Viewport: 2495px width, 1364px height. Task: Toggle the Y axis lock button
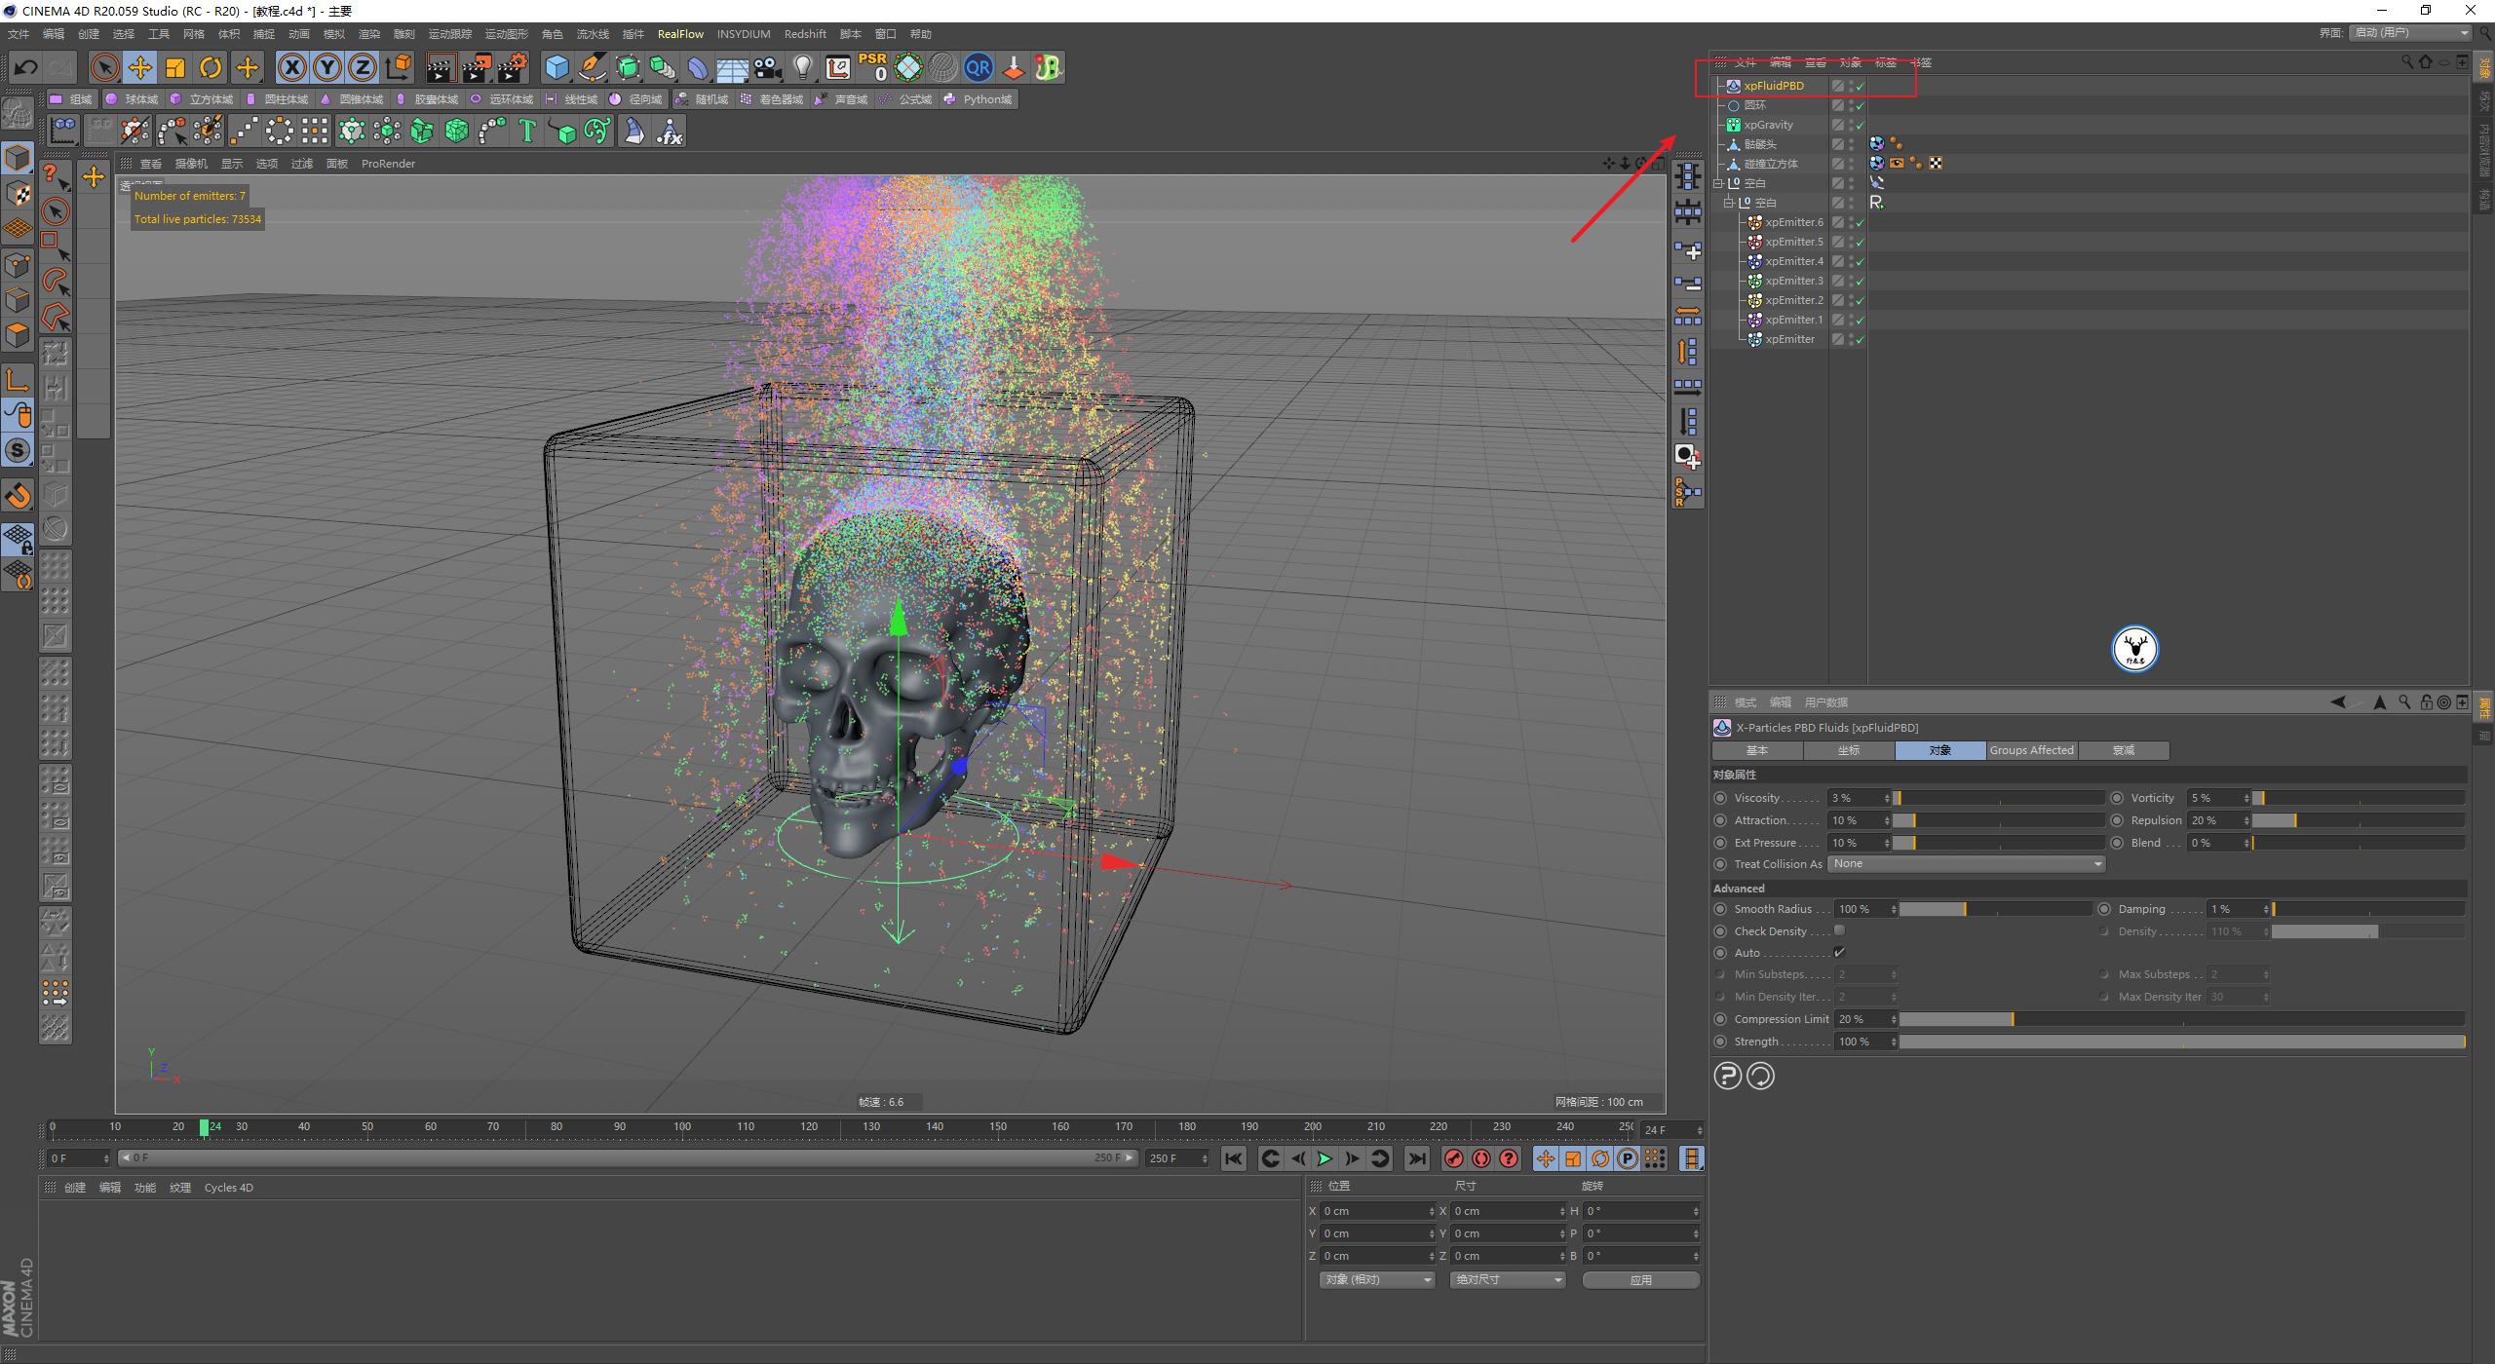click(x=326, y=67)
